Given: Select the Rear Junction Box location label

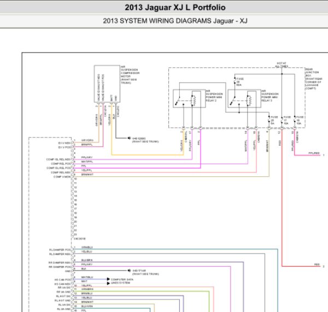Looking at the screenshot, I should (x=314, y=79).
